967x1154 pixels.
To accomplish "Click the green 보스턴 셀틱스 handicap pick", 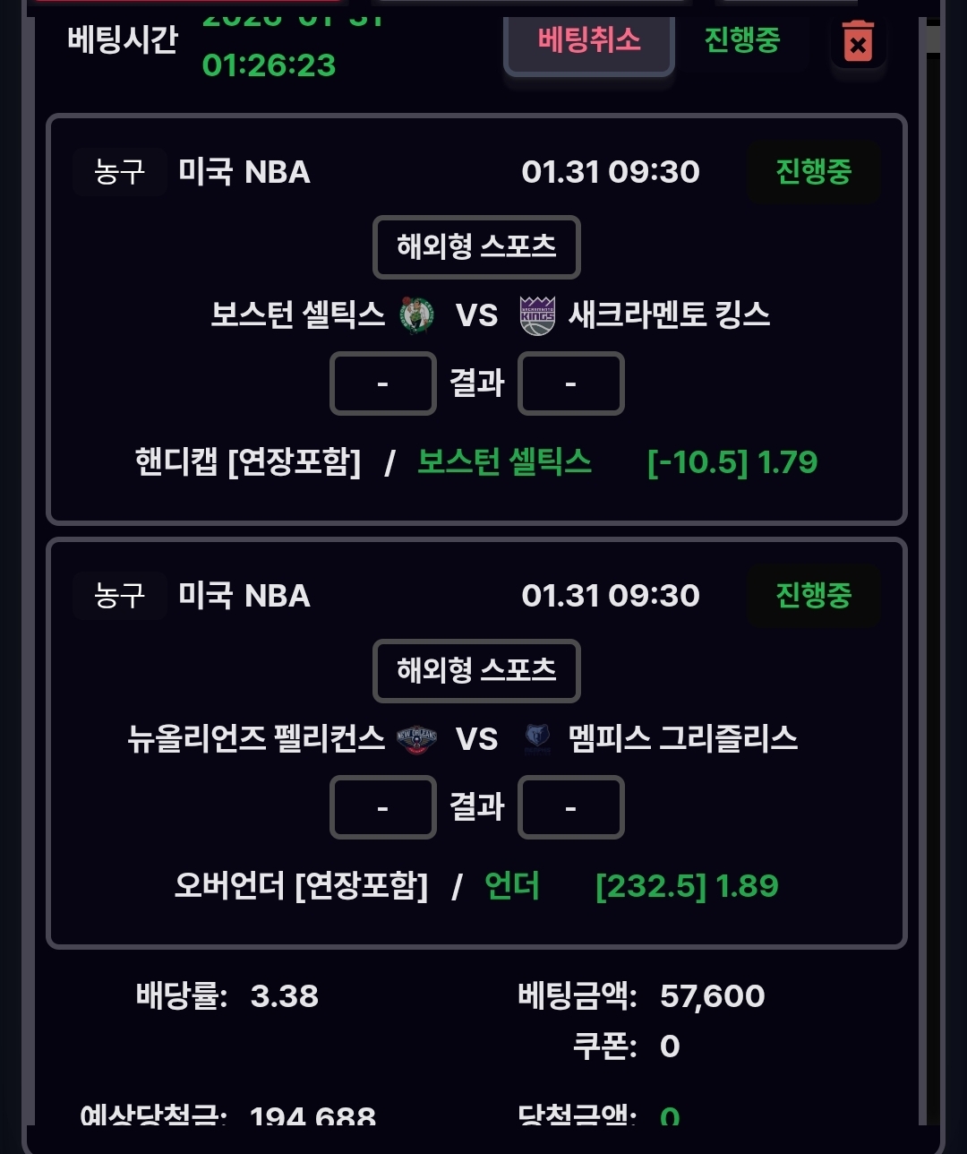I will coord(504,462).
